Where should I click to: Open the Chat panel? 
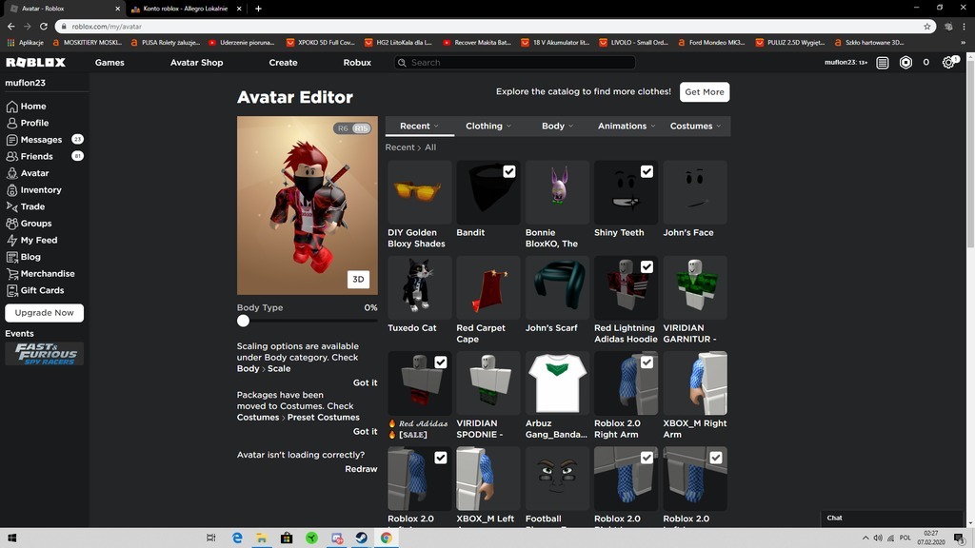pyautogui.click(x=891, y=519)
